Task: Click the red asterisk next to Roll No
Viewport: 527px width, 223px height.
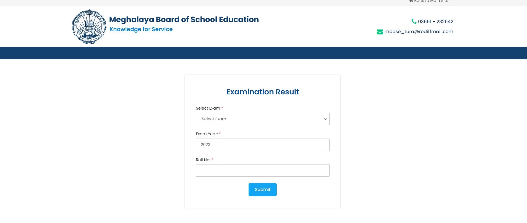Action: [212, 159]
